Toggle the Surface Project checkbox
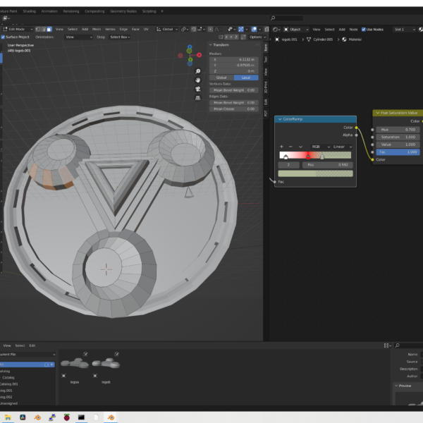This screenshot has width=423, height=423. [4, 37]
